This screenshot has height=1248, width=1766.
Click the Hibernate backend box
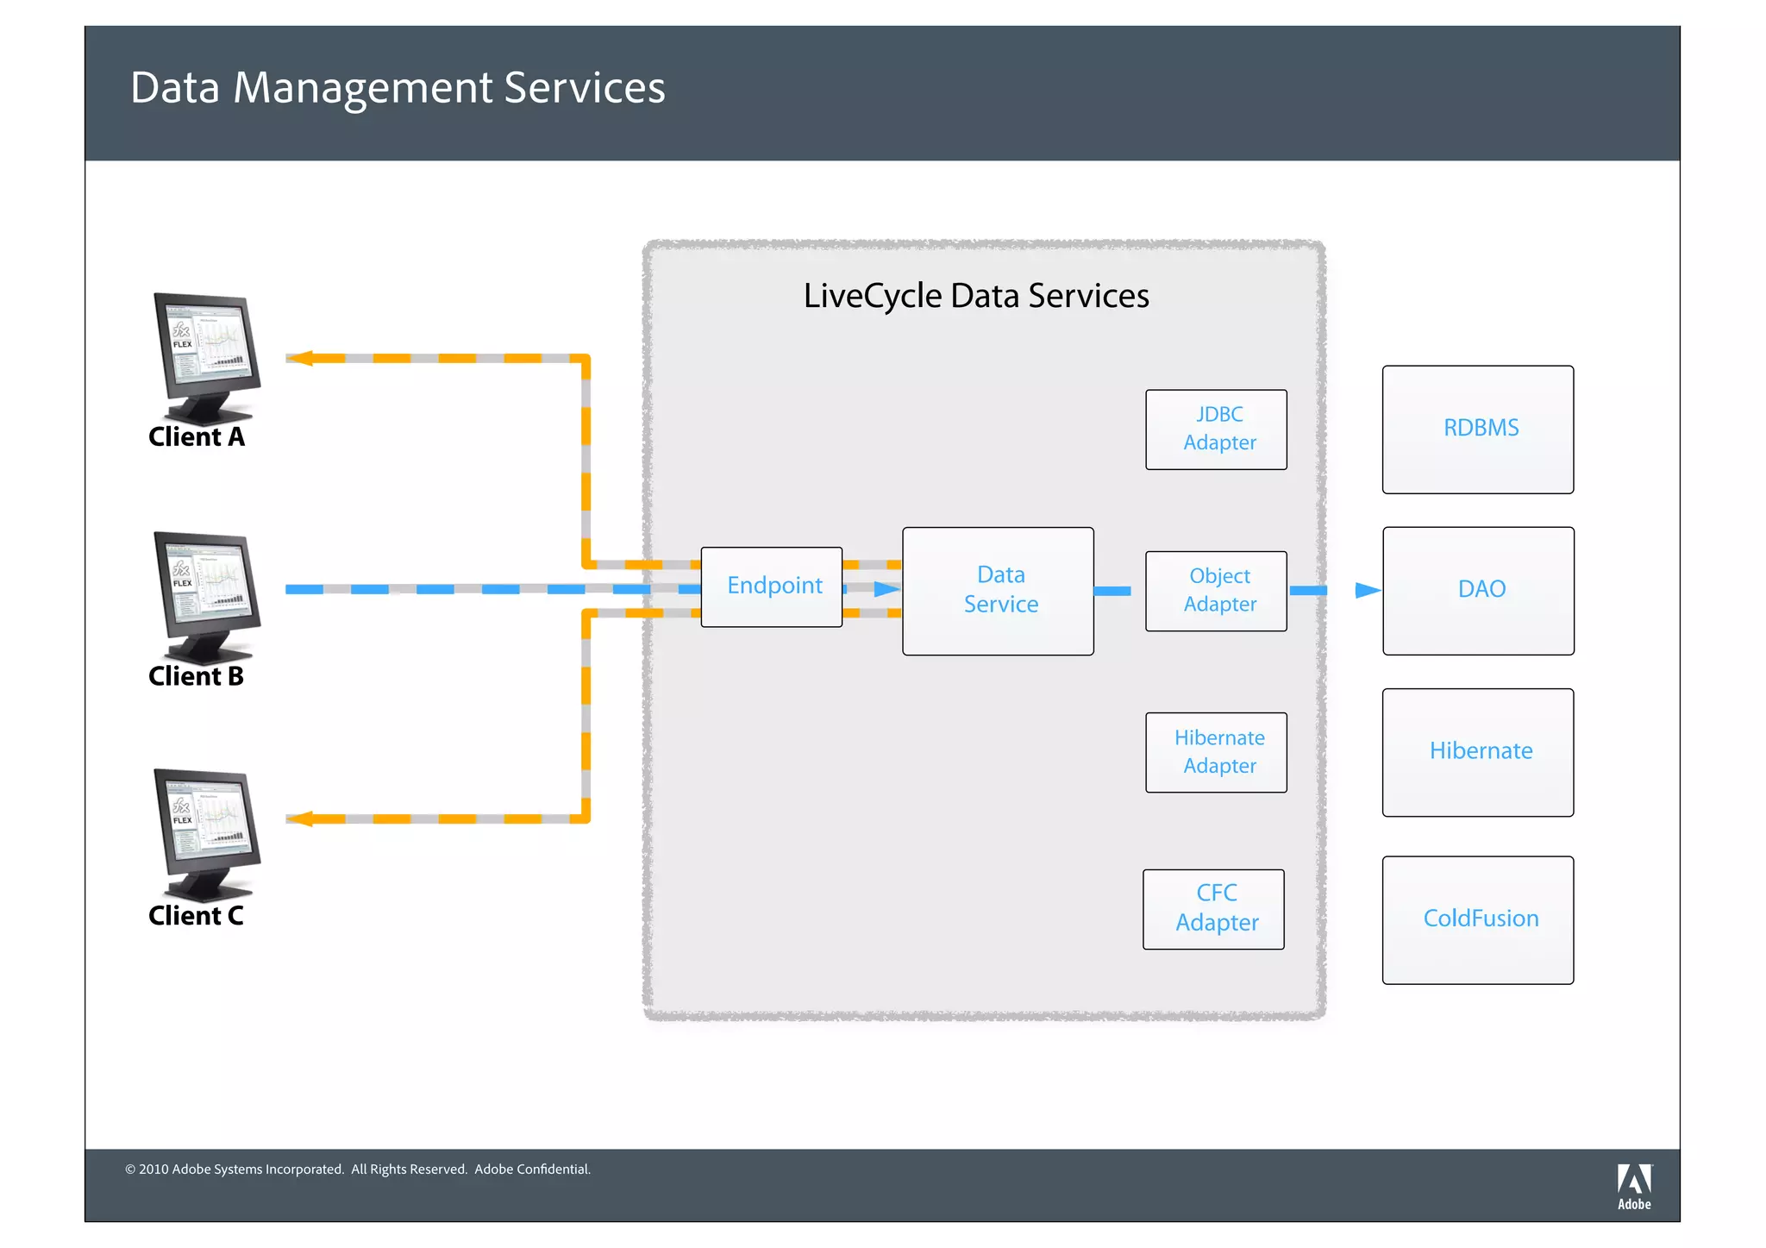point(1477,752)
